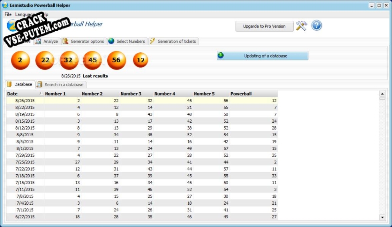Select the 7/11/2015 row
This screenshot has height=227, width=392.
[x=142, y=189]
